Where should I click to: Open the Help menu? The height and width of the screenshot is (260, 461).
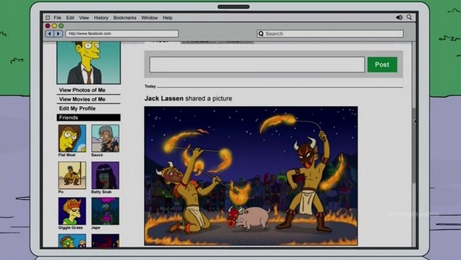(168, 18)
